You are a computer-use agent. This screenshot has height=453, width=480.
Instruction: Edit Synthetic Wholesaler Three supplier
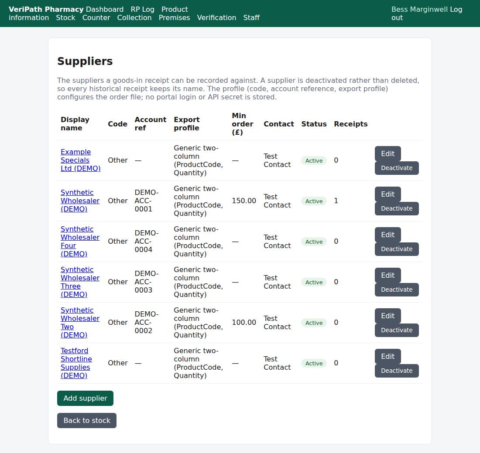[388, 275]
